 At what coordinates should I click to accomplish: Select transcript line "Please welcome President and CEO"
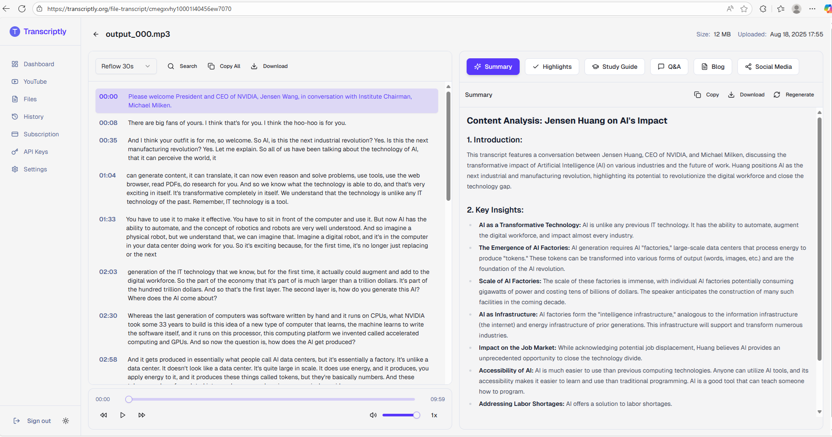pos(267,101)
